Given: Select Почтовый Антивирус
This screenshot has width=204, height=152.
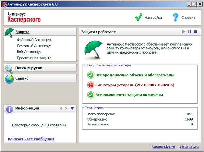Looking at the screenshot, I should click(x=34, y=46).
